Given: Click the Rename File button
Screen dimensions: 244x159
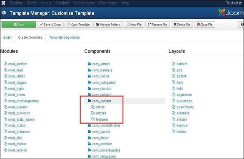Looking at the screenshot, I should coord(157,25).
